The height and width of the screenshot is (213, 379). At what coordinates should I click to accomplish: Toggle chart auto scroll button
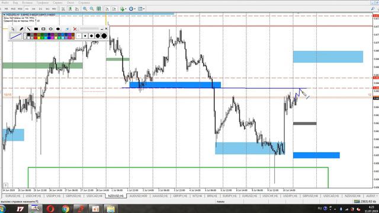[107, 9]
